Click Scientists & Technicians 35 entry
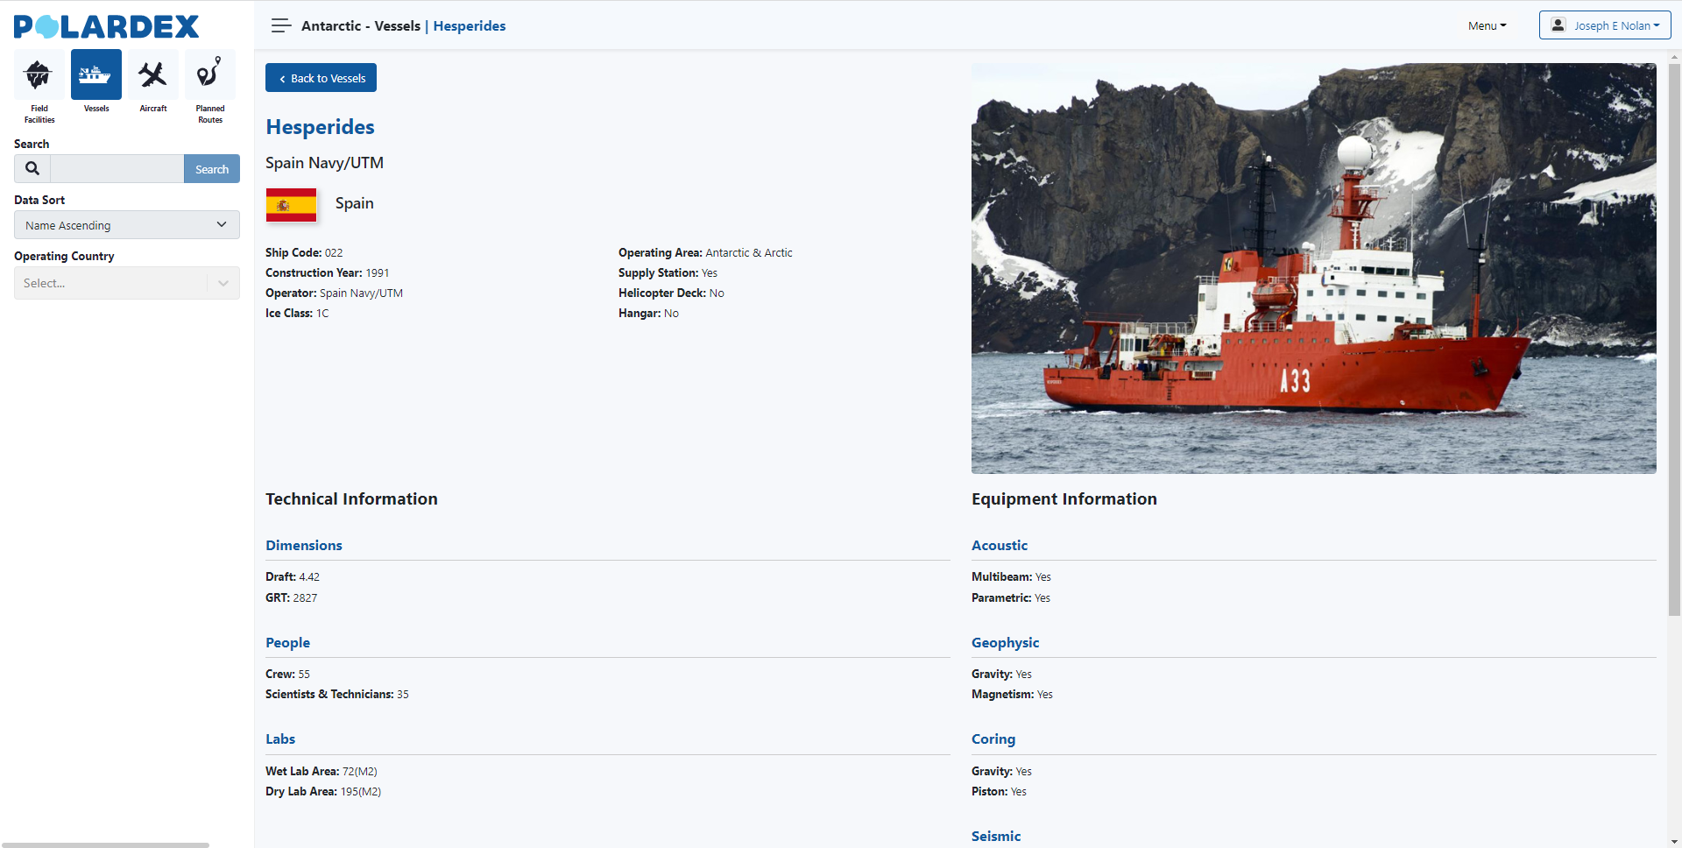Image resolution: width=1682 pixels, height=848 pixels. (337, 695)
